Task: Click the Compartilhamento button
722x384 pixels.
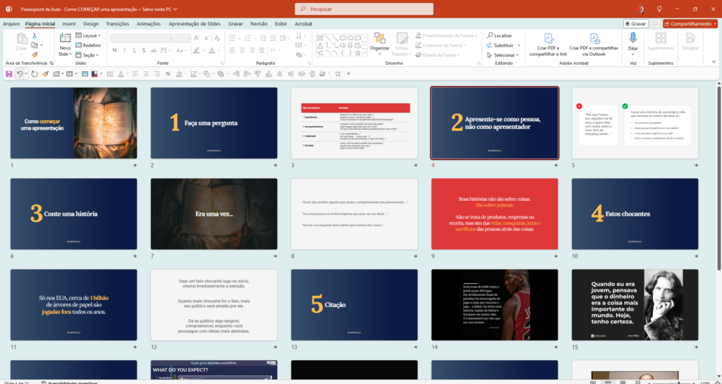Action: (x=690, y=23)
